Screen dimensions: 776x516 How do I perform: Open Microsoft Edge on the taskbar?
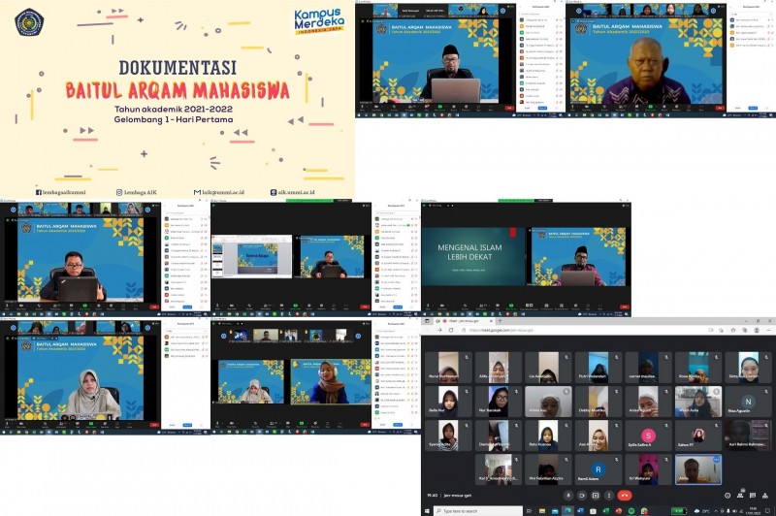(x=567, y=511)
